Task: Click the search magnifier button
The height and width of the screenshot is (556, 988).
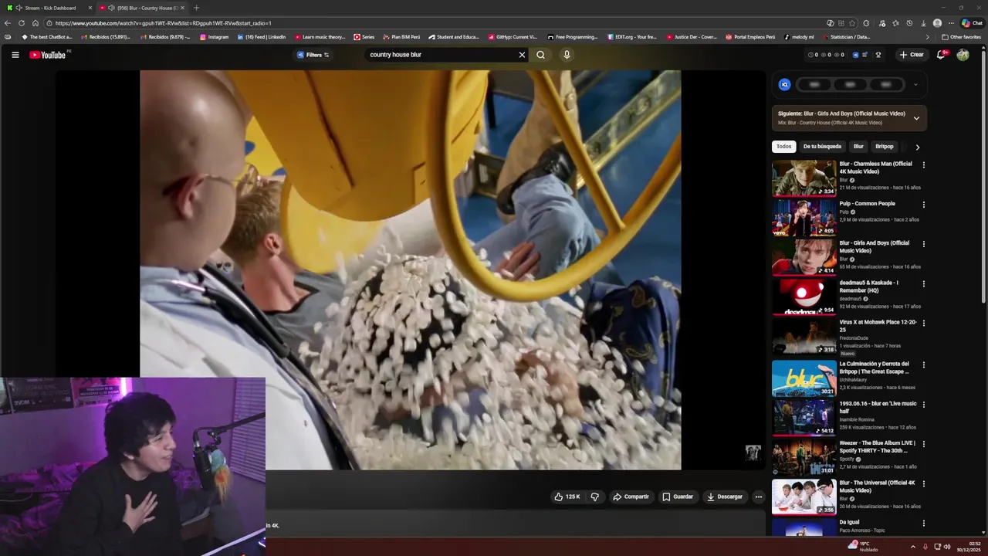Action: pos(540,55)
